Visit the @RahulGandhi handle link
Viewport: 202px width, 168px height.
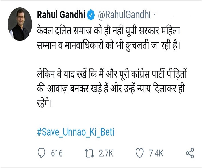(124, 14)
